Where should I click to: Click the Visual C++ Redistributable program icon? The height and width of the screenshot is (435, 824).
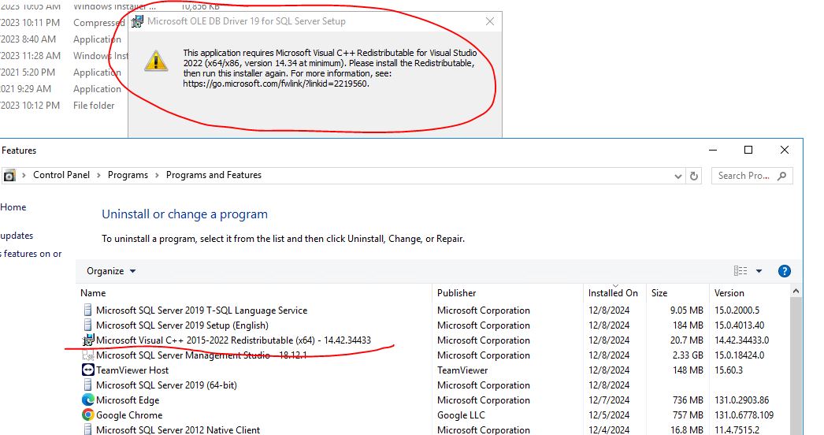[87, 340]
